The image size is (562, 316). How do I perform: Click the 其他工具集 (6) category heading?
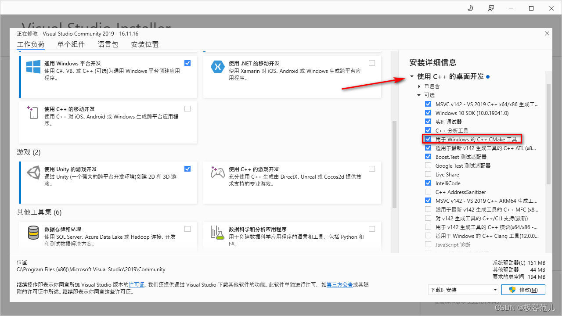pyautogui.click(x=40, y=212)
